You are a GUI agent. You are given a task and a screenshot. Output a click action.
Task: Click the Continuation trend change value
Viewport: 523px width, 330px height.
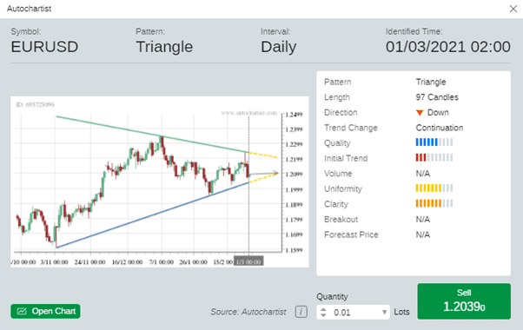440,128
